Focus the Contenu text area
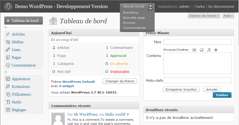239x125 pixels. pos(198,63)
